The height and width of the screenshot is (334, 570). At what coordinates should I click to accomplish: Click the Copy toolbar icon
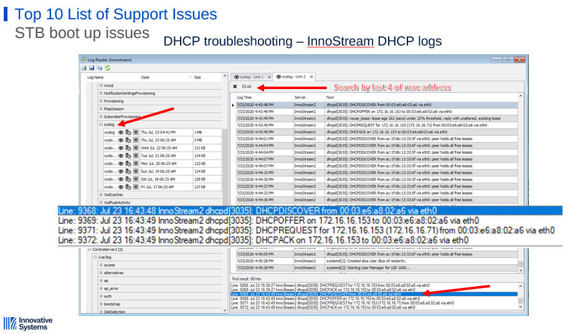99,68
